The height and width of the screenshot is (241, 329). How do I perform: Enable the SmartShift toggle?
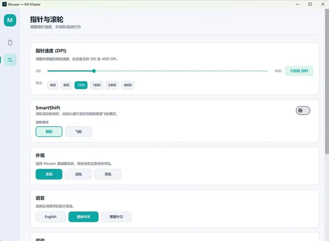(x=303, y=110)
